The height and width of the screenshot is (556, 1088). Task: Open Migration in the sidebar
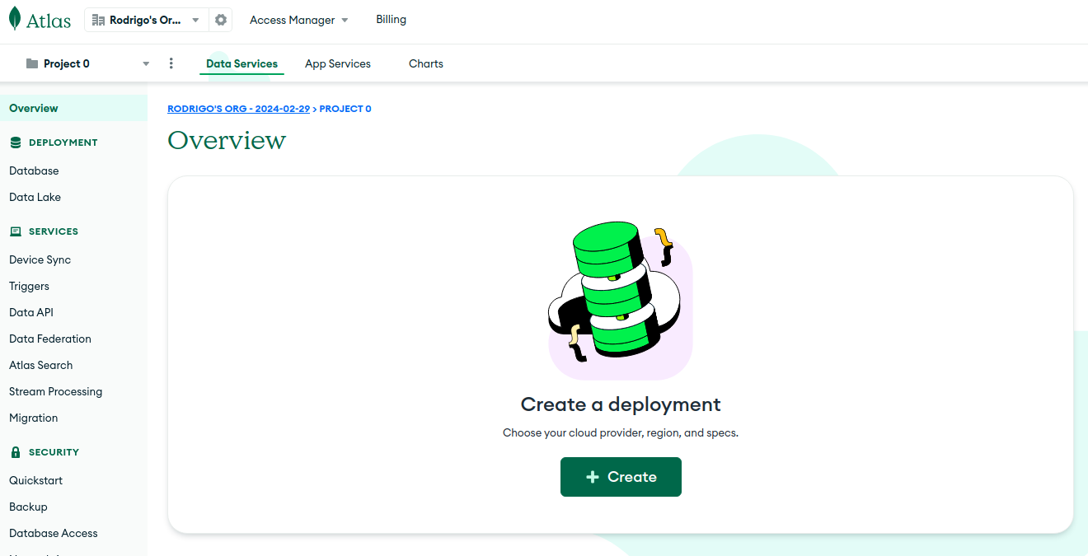click(33, 418)
